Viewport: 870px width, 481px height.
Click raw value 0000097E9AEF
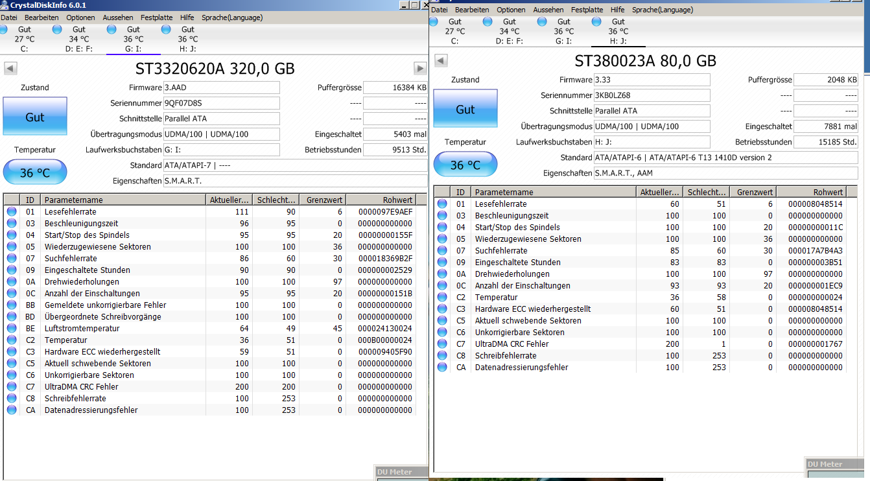(x=385, y=211)
